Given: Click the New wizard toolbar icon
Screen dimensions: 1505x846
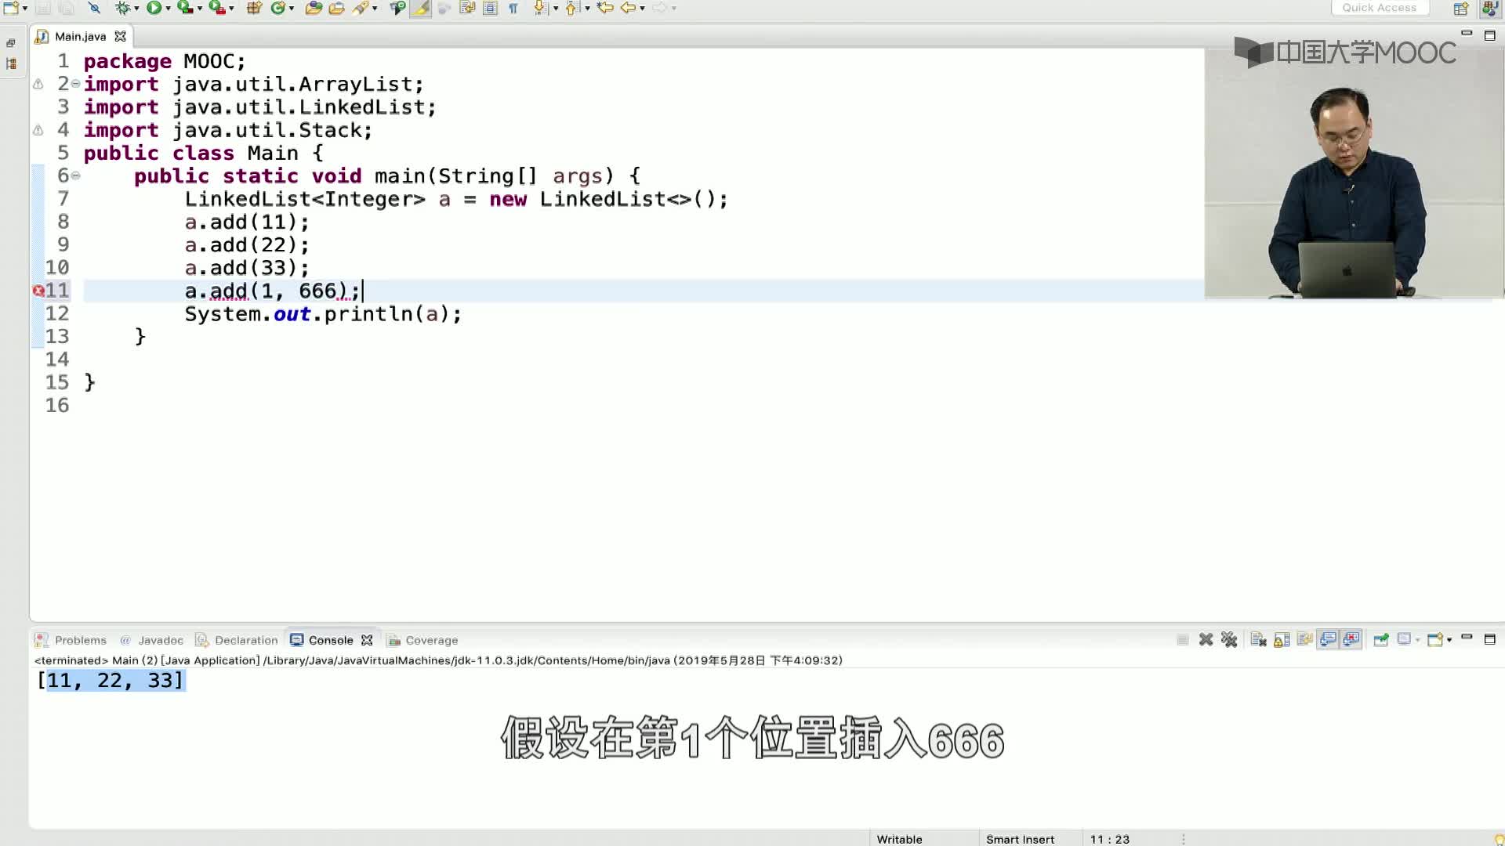Looking at the screenshot, I should click(11, 8).
